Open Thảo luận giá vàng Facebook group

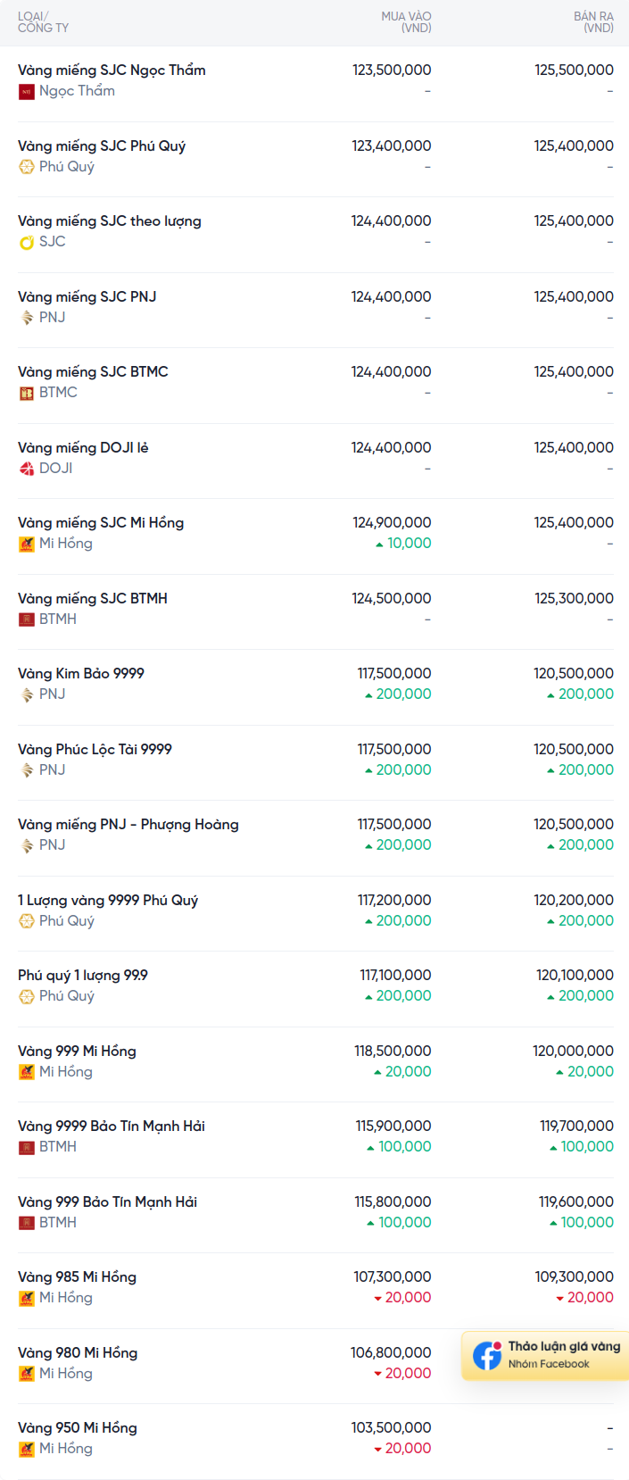(x=545, y=1355)
